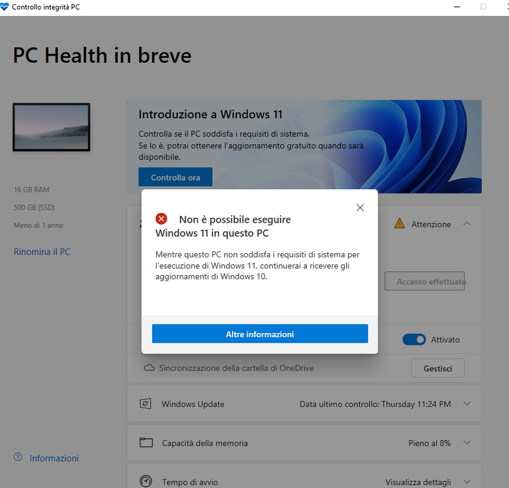This screenshot has width=509, height=488.
Task: Click the OneDrive cloud icon
Action: (x=149, y=368)
